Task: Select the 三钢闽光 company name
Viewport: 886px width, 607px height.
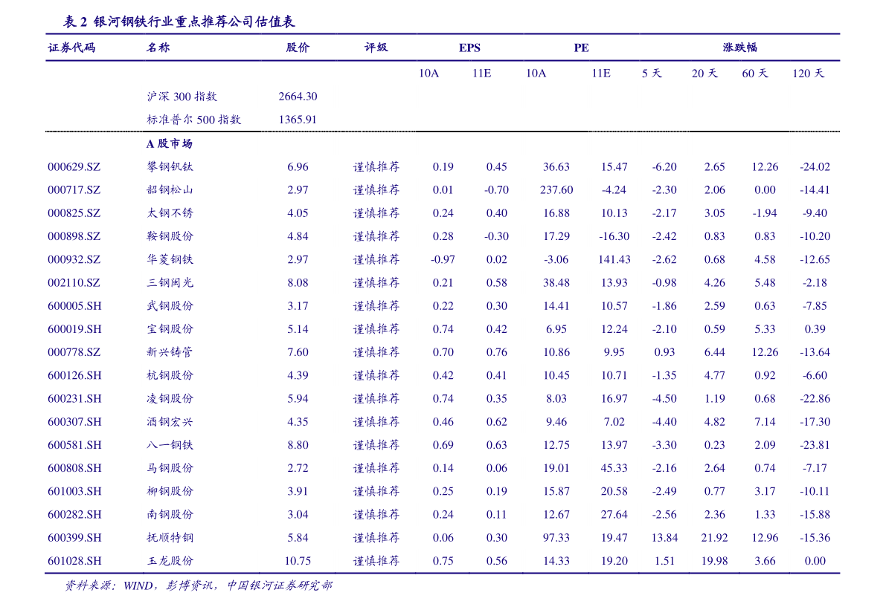Action: (x=170, y=283)
